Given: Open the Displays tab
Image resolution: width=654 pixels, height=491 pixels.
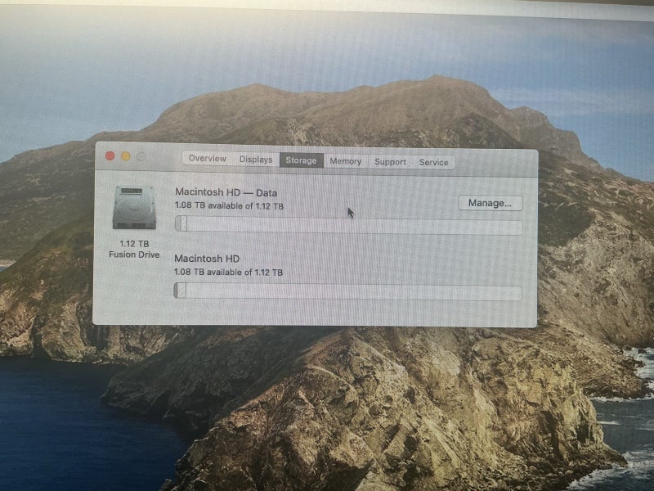Looking at the screenshot, I should tap(256, 160).
